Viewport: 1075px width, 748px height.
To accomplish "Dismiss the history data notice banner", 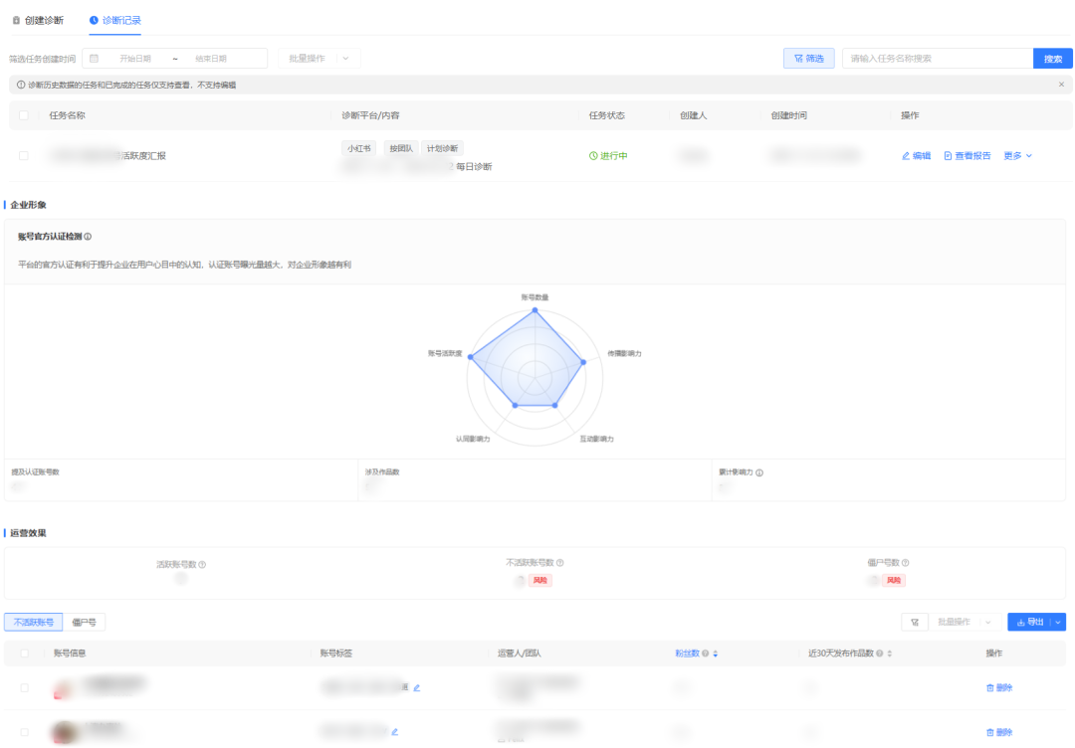I will tap(1061, 85).
